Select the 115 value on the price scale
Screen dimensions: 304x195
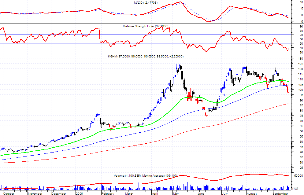click(x=301, y=74)
